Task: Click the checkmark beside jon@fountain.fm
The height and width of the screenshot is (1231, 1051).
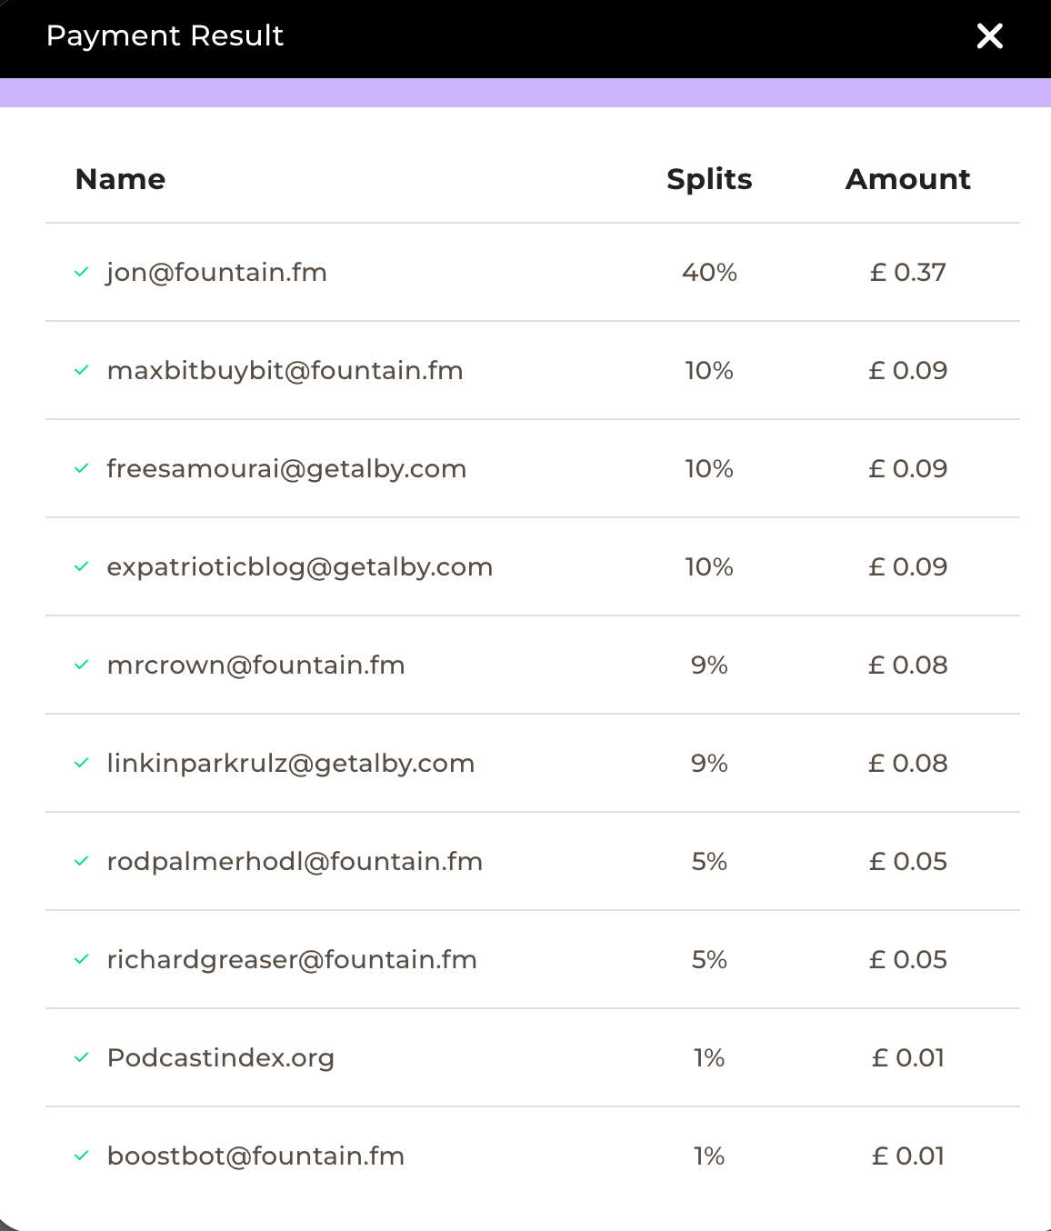Action: tap(82, 272)
